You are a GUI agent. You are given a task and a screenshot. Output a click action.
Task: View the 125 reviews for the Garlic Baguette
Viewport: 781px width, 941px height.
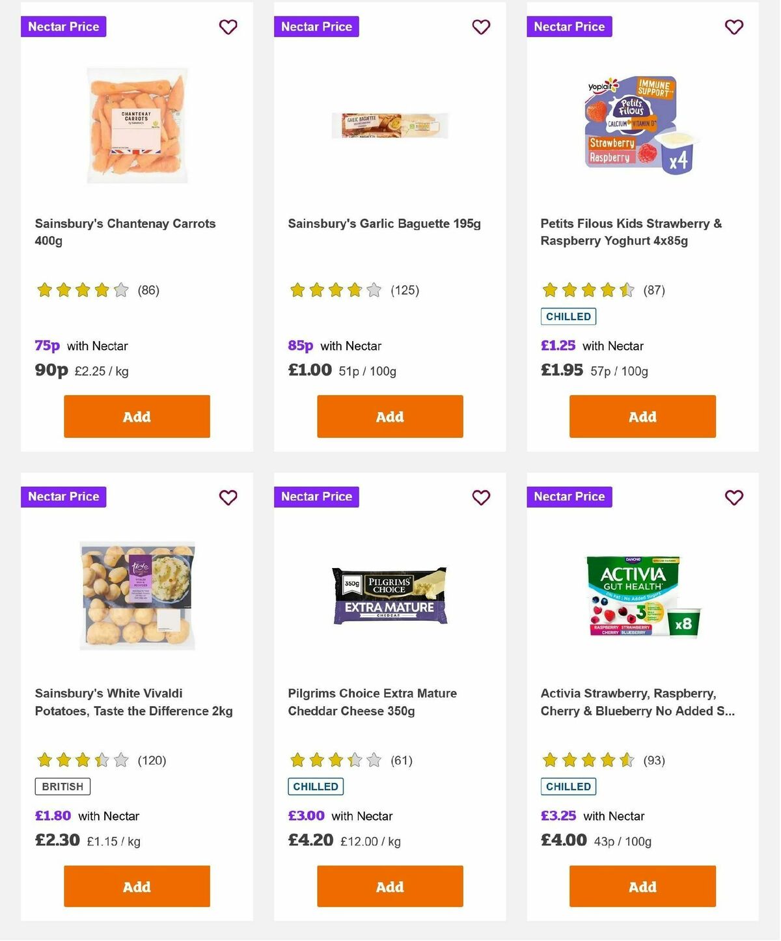click(404, 290)
